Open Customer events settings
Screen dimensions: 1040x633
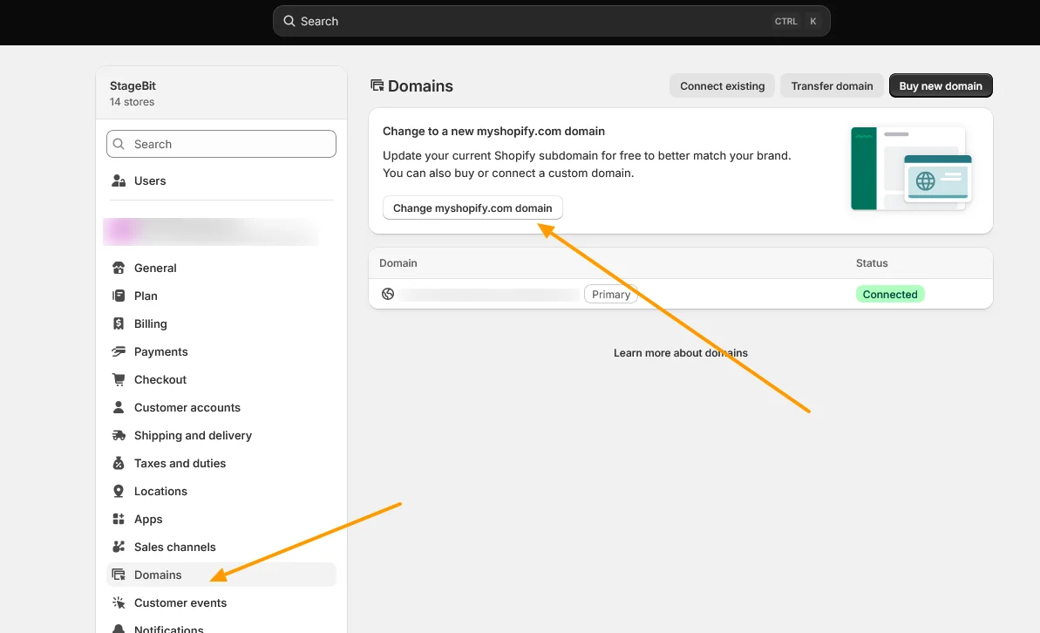(x=221, y=602)
